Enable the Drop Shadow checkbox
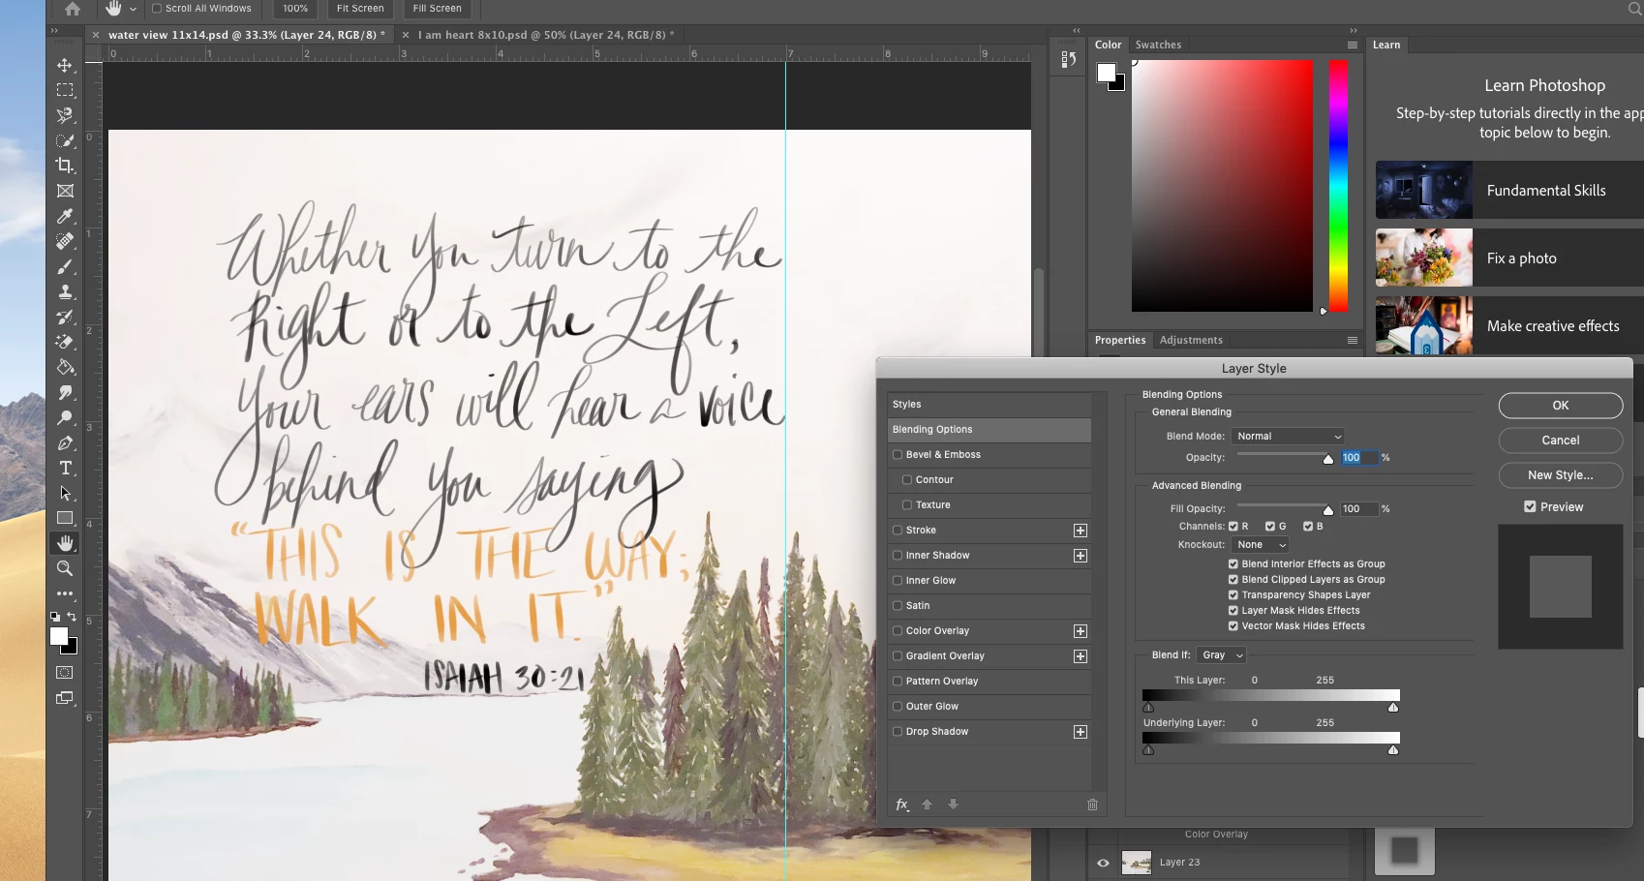 (898, 732)
